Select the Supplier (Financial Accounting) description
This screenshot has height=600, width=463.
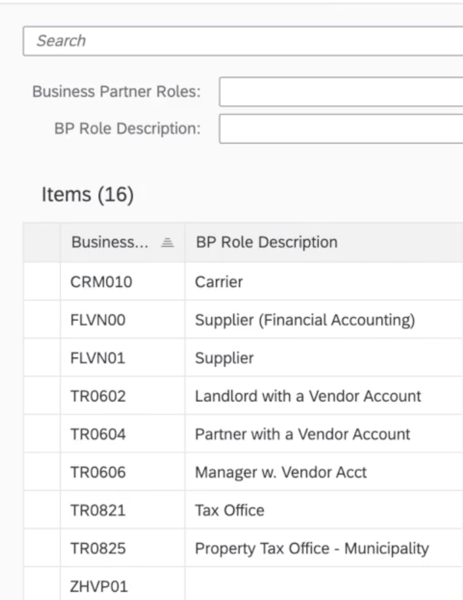click(x=305, y=320)
